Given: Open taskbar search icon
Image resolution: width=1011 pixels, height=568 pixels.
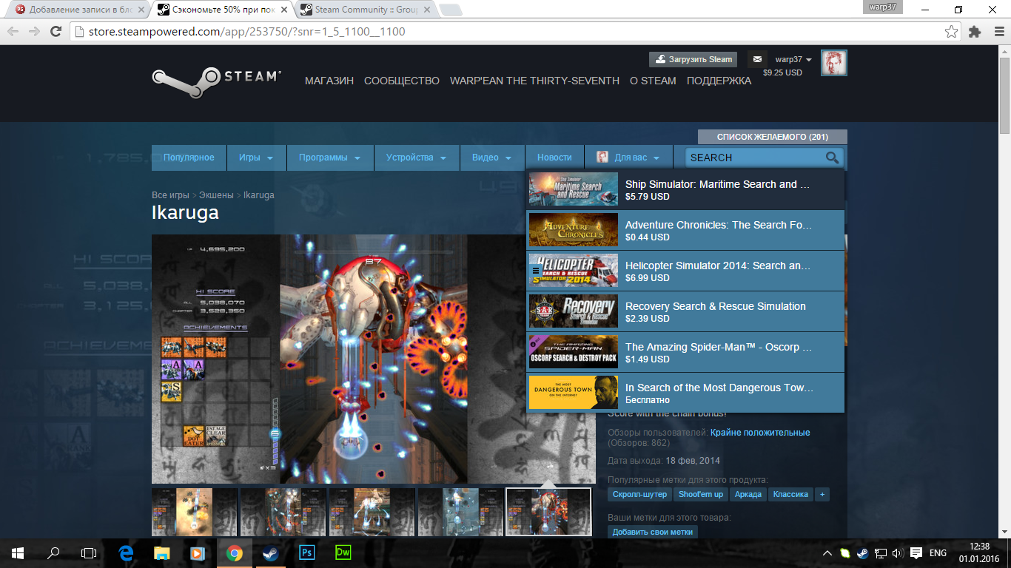Looking at the screenshot, I should (x=53, y=552).
